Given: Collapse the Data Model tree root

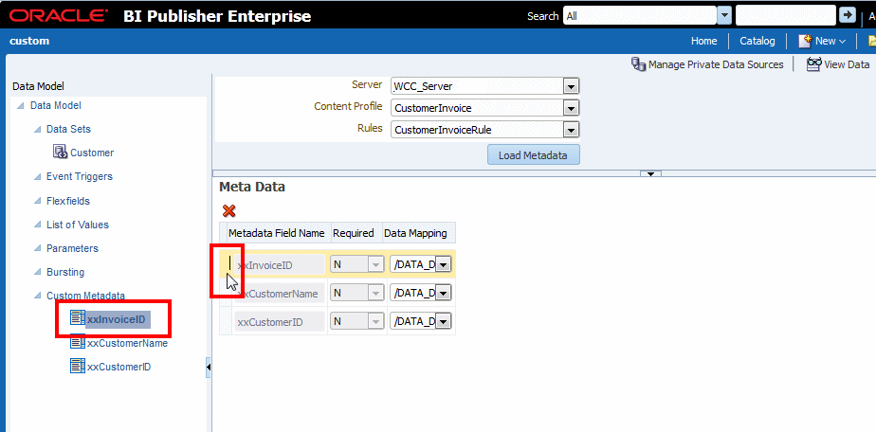Looking at the screenshot, I should (21, 105).
